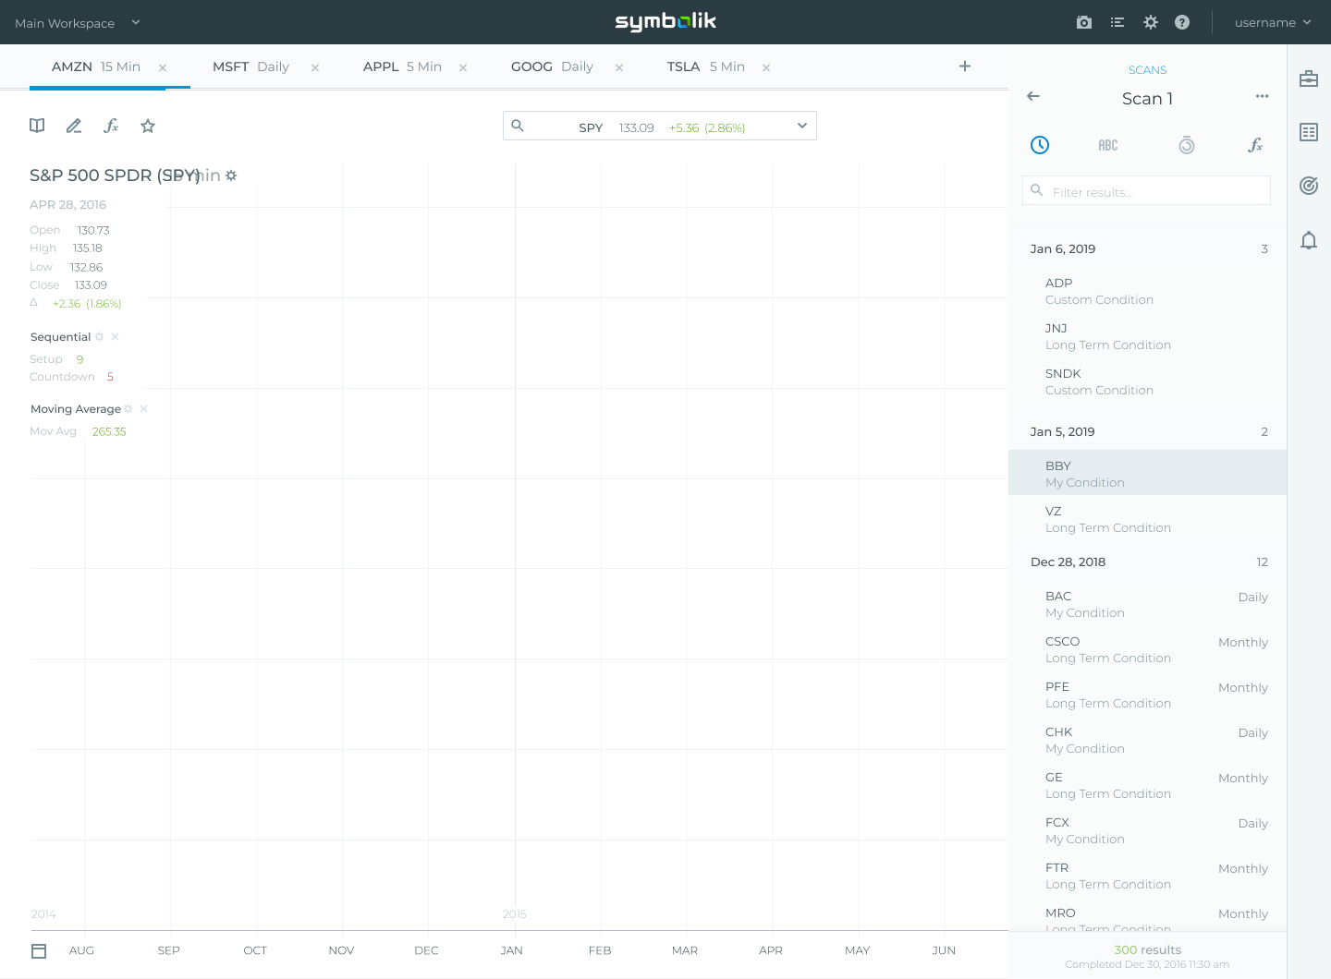Open the watchlist table sidebar icon

coord(1309,132)
